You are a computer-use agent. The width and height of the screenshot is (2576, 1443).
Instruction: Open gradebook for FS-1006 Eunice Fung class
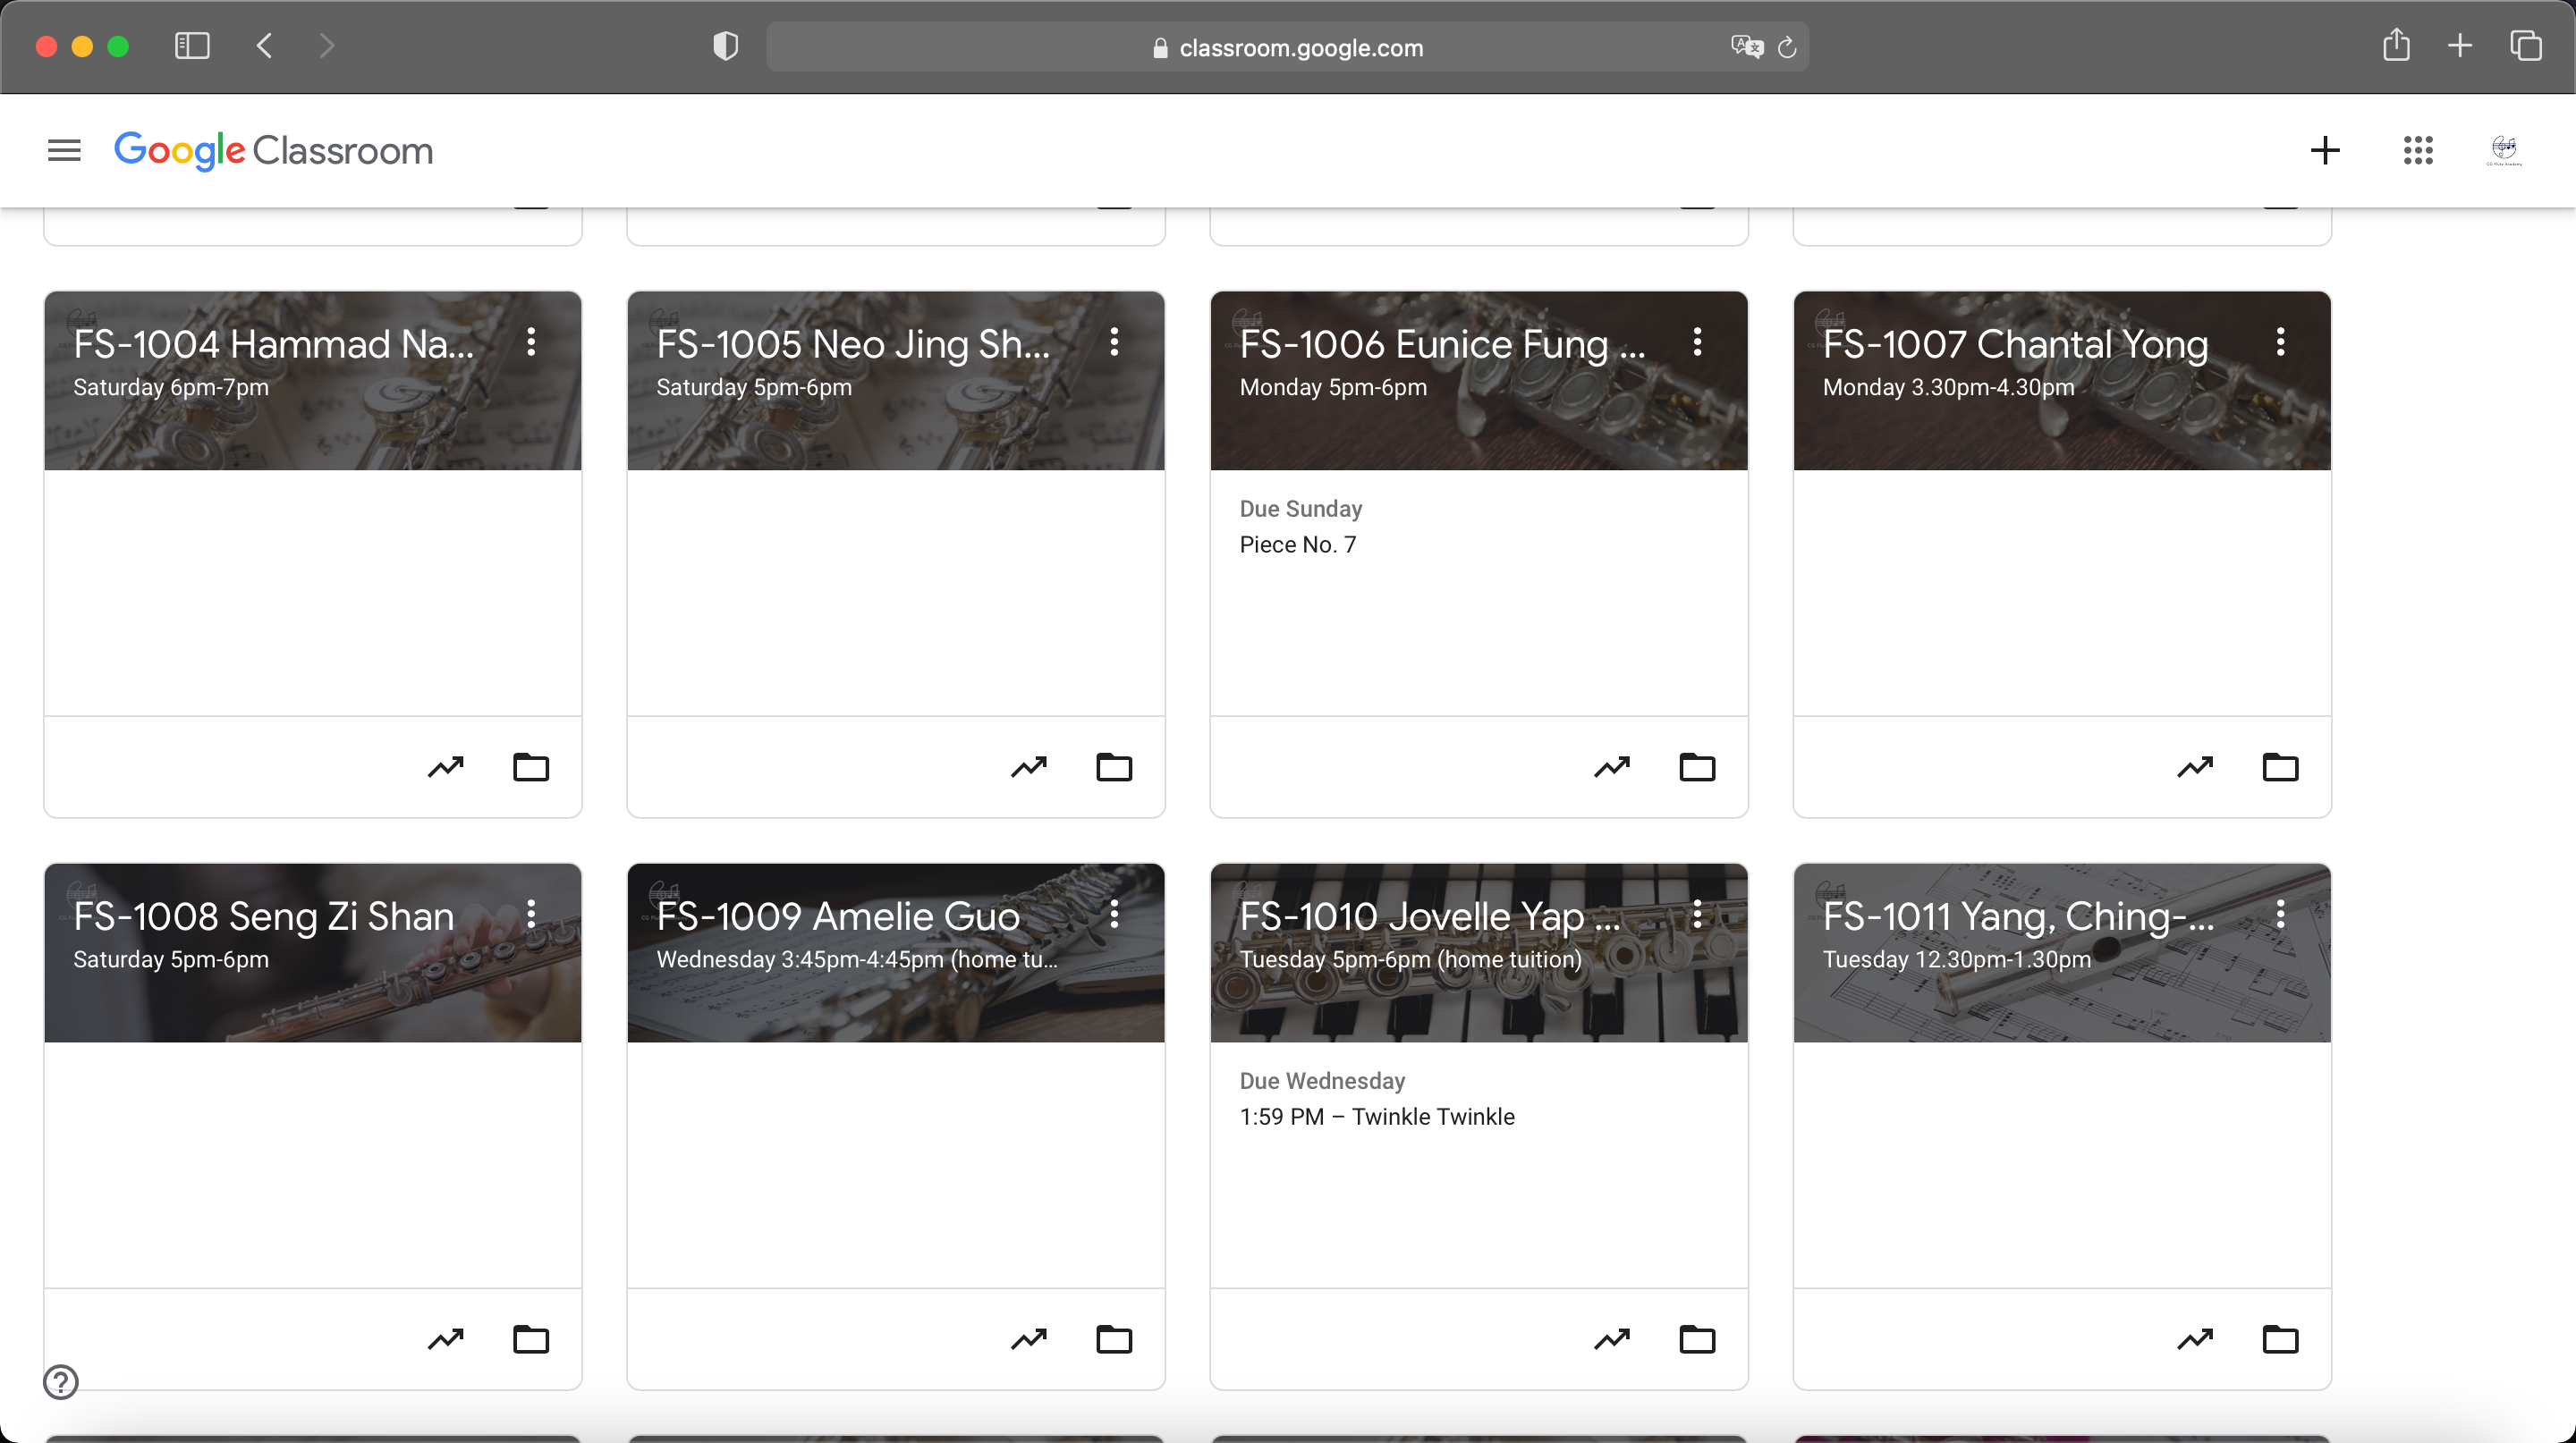click(1612, 767)
